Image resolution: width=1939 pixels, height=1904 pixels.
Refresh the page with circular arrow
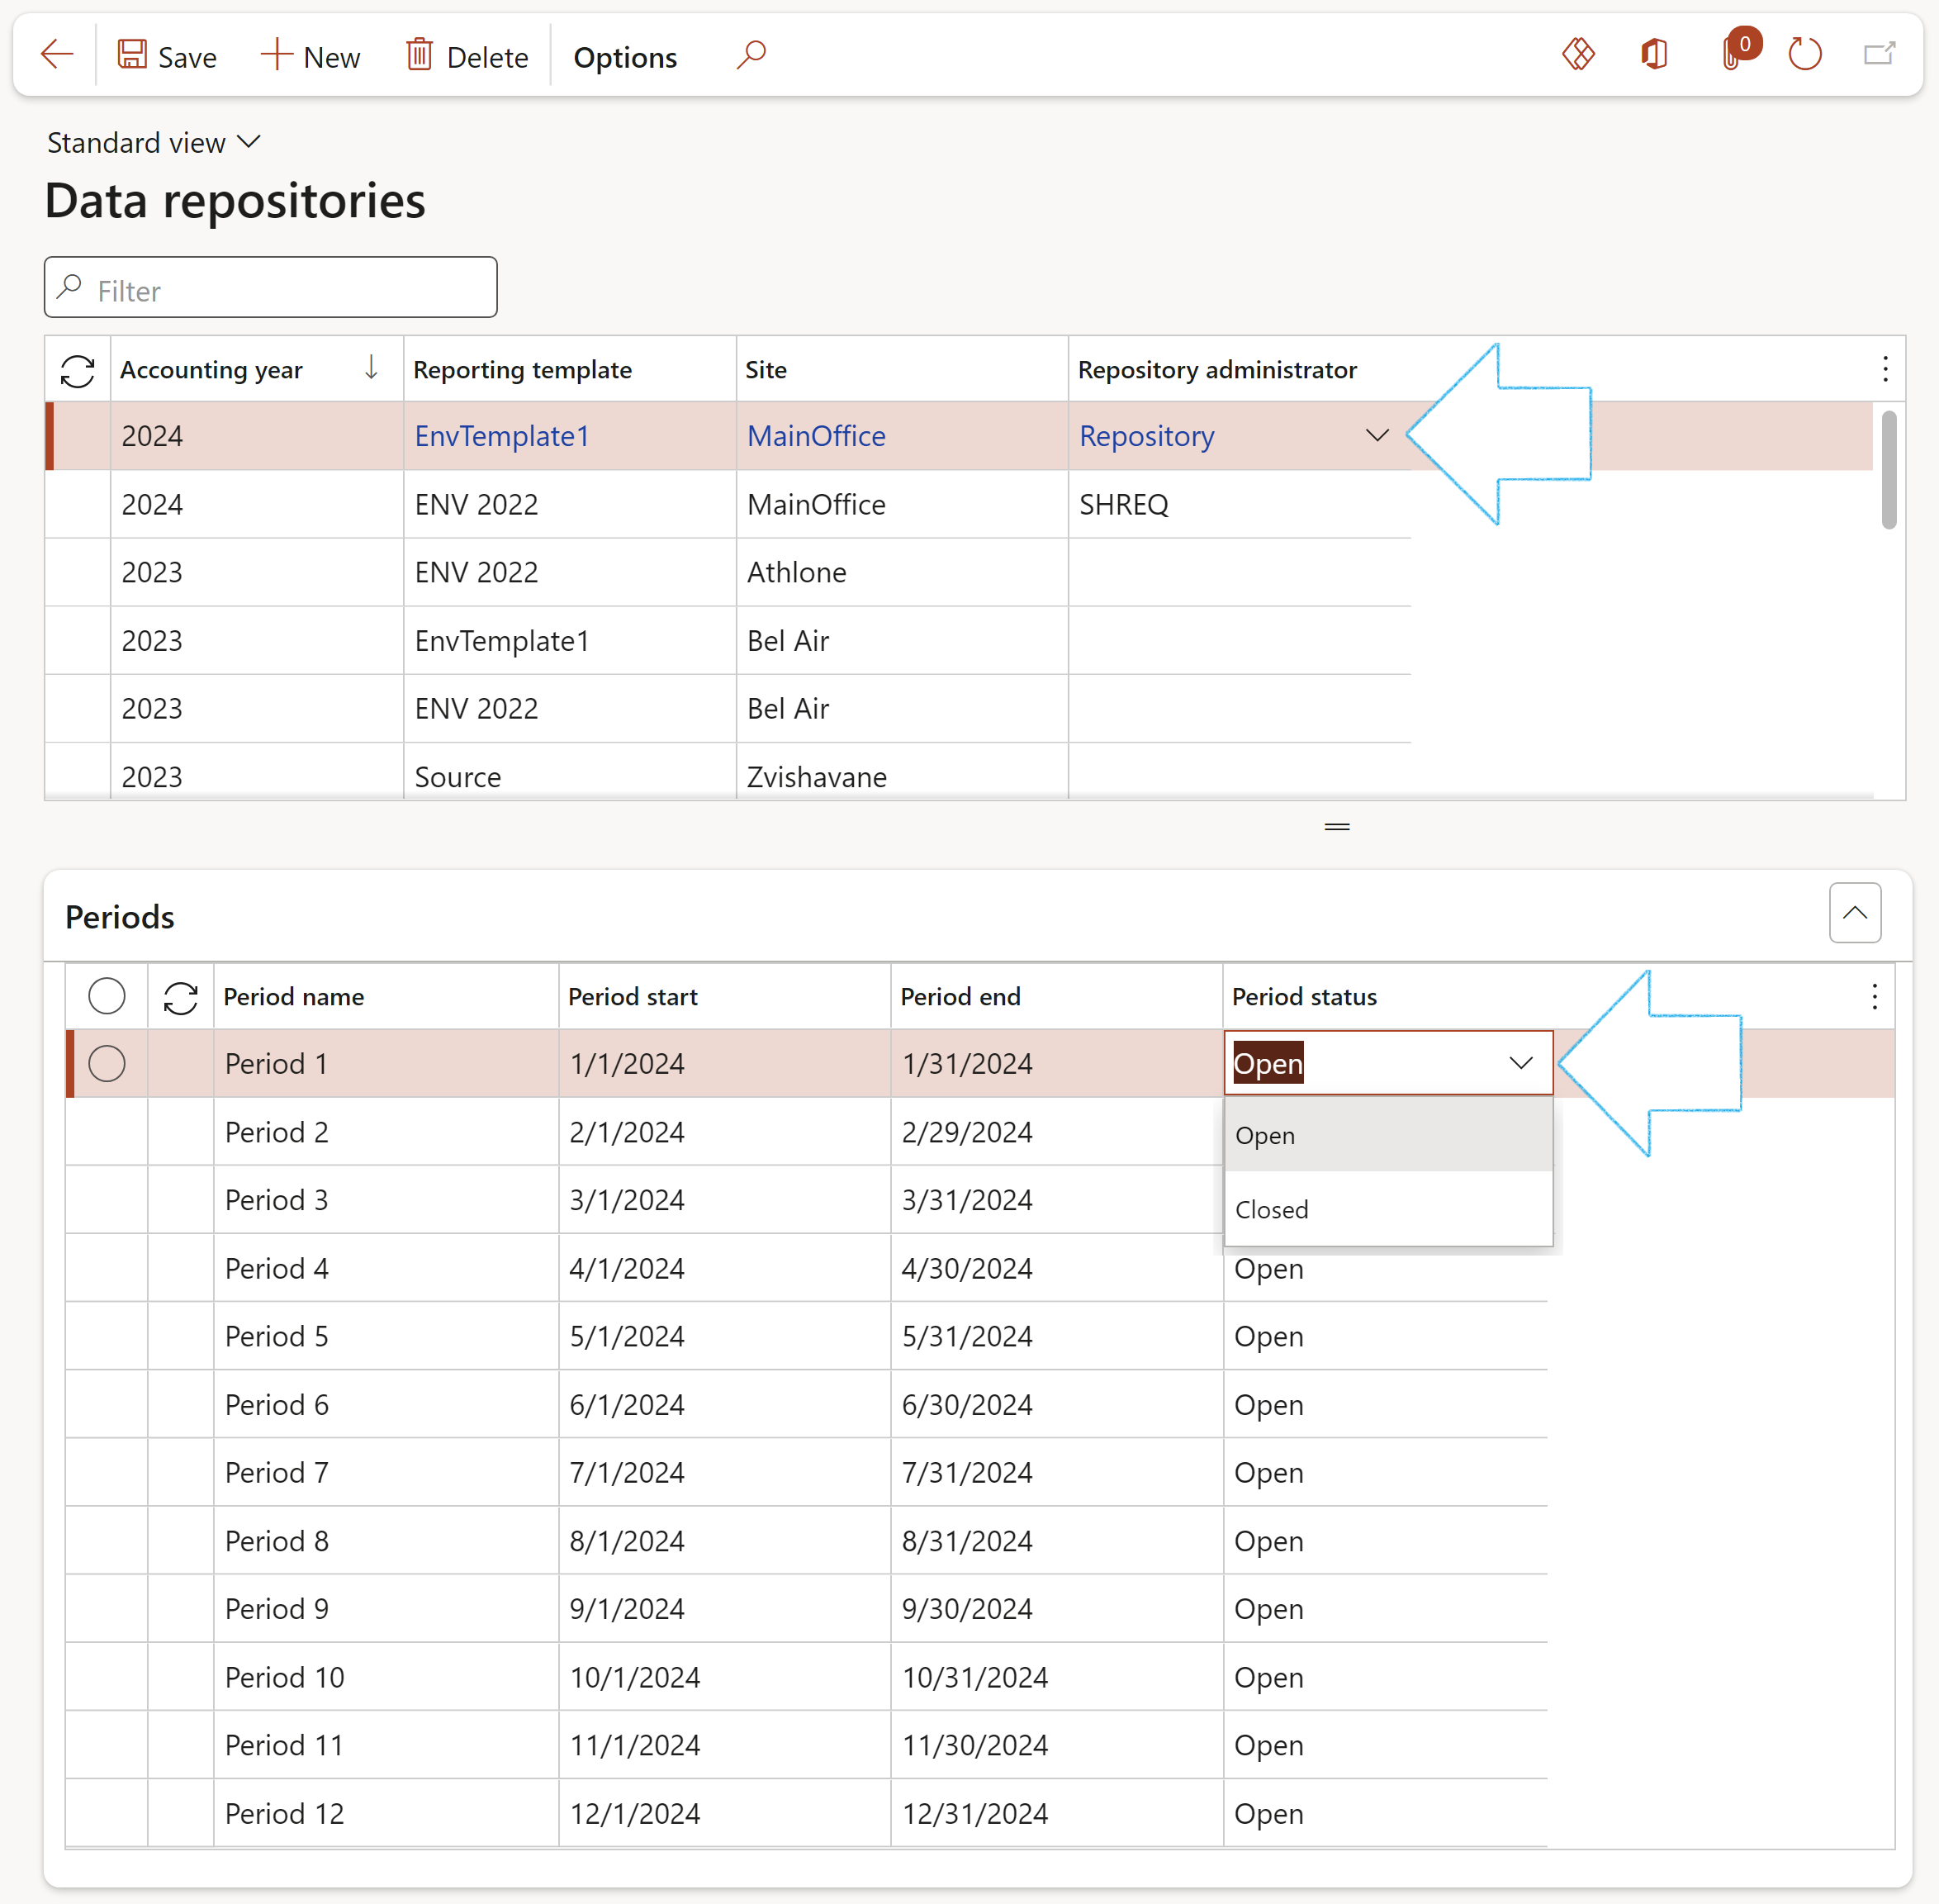coord(1804,54)
